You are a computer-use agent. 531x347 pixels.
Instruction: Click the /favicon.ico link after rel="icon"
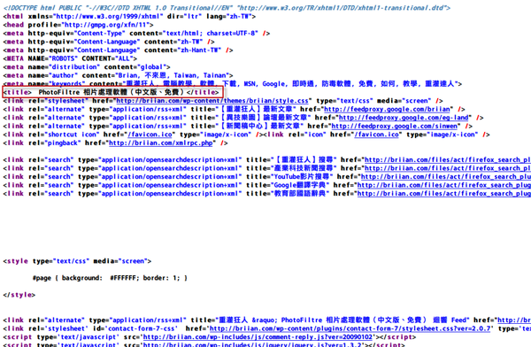(377, 135)
